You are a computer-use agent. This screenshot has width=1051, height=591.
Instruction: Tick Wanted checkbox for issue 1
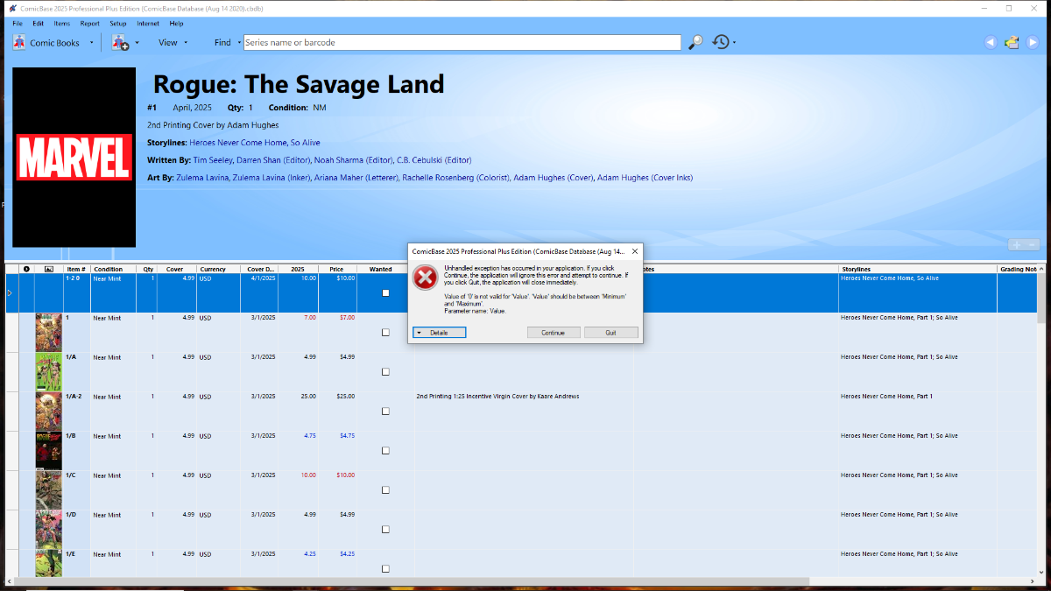pyautogui.click(x=385, y=333)
